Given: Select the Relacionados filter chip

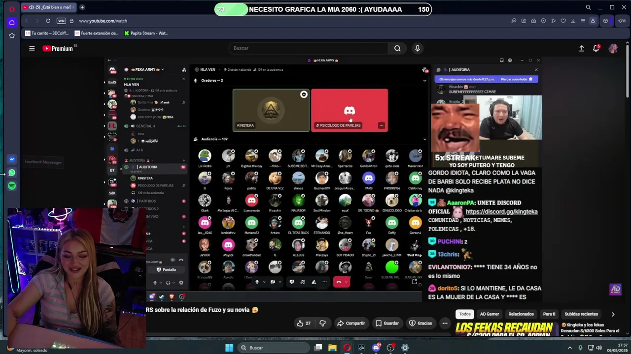Looking at the screenshot, I should coord(521,314).
